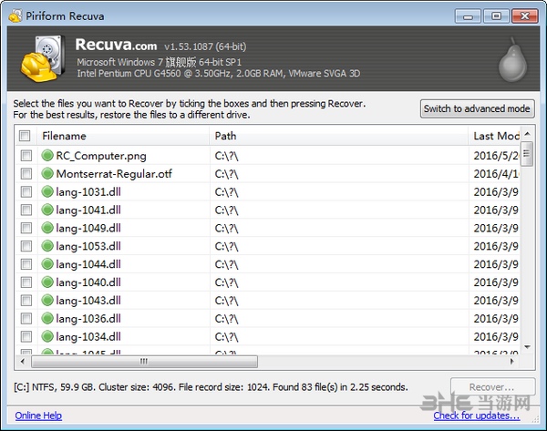Click the green status dot beside lang-1043.dll
Image resolution: width=547 pixels, height=431 pixels.
(x=47, y=300)
